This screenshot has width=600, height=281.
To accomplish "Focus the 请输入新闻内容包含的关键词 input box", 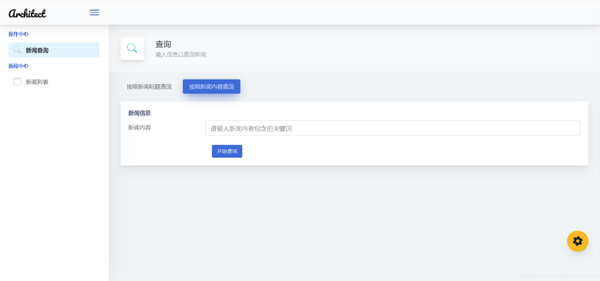I will click(392, 128).
